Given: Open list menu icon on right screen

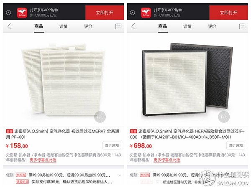Looking at the screenshot, I should [242, 26].
